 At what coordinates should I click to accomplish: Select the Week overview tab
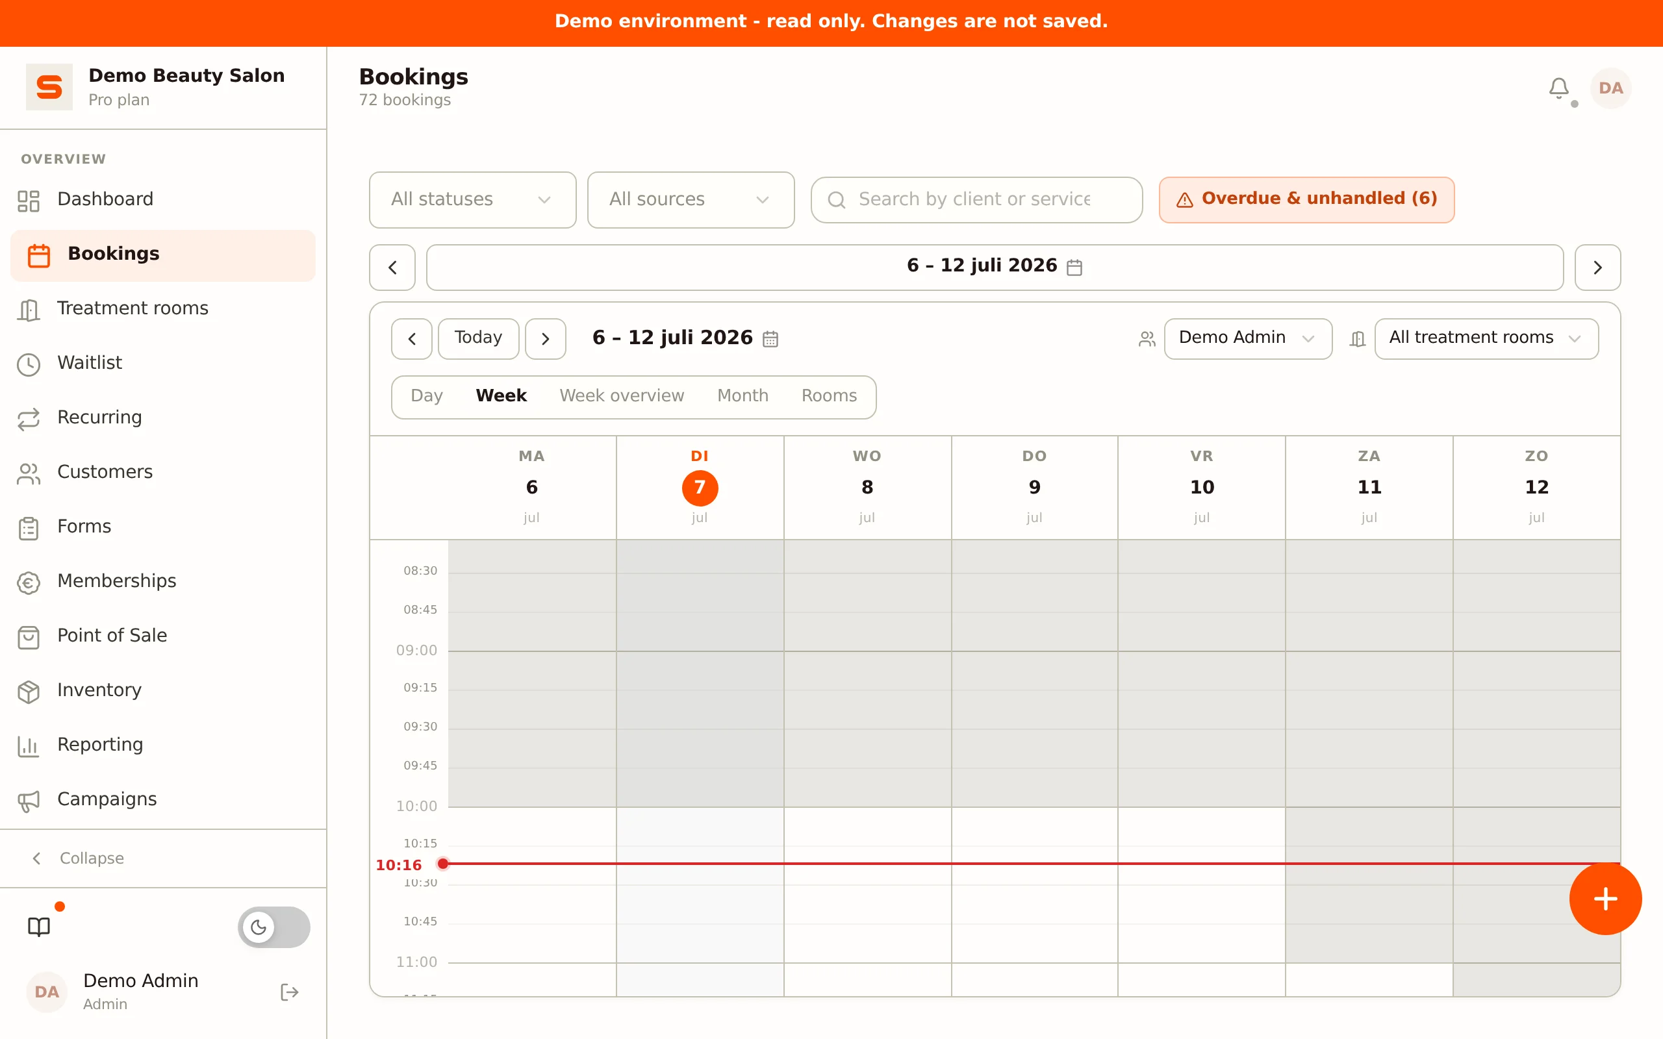pos(621,396)
